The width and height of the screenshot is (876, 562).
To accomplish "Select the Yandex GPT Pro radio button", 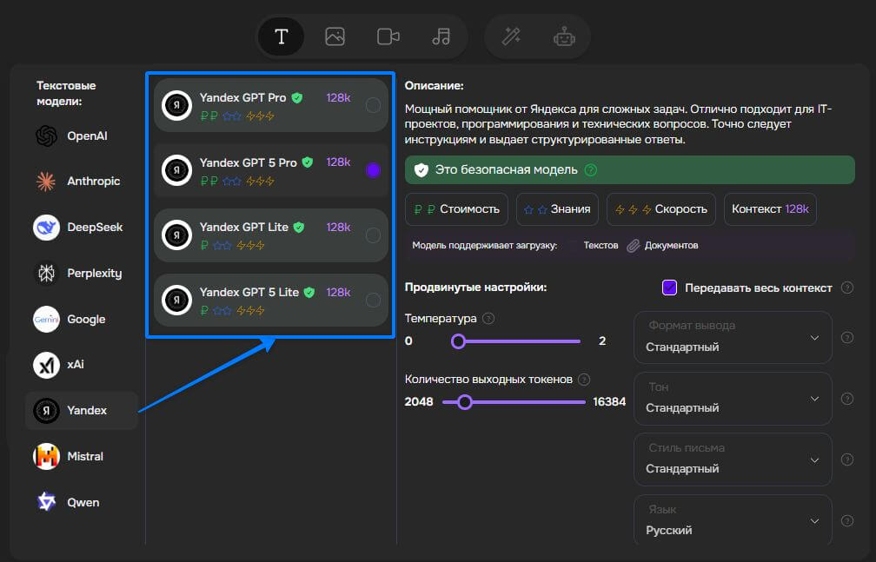I will [x=373, y=105].
